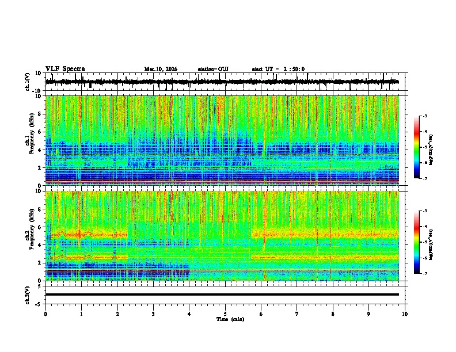
Task: Click the "ch.1(V)" waveform axis label
Action: (28, 82)
